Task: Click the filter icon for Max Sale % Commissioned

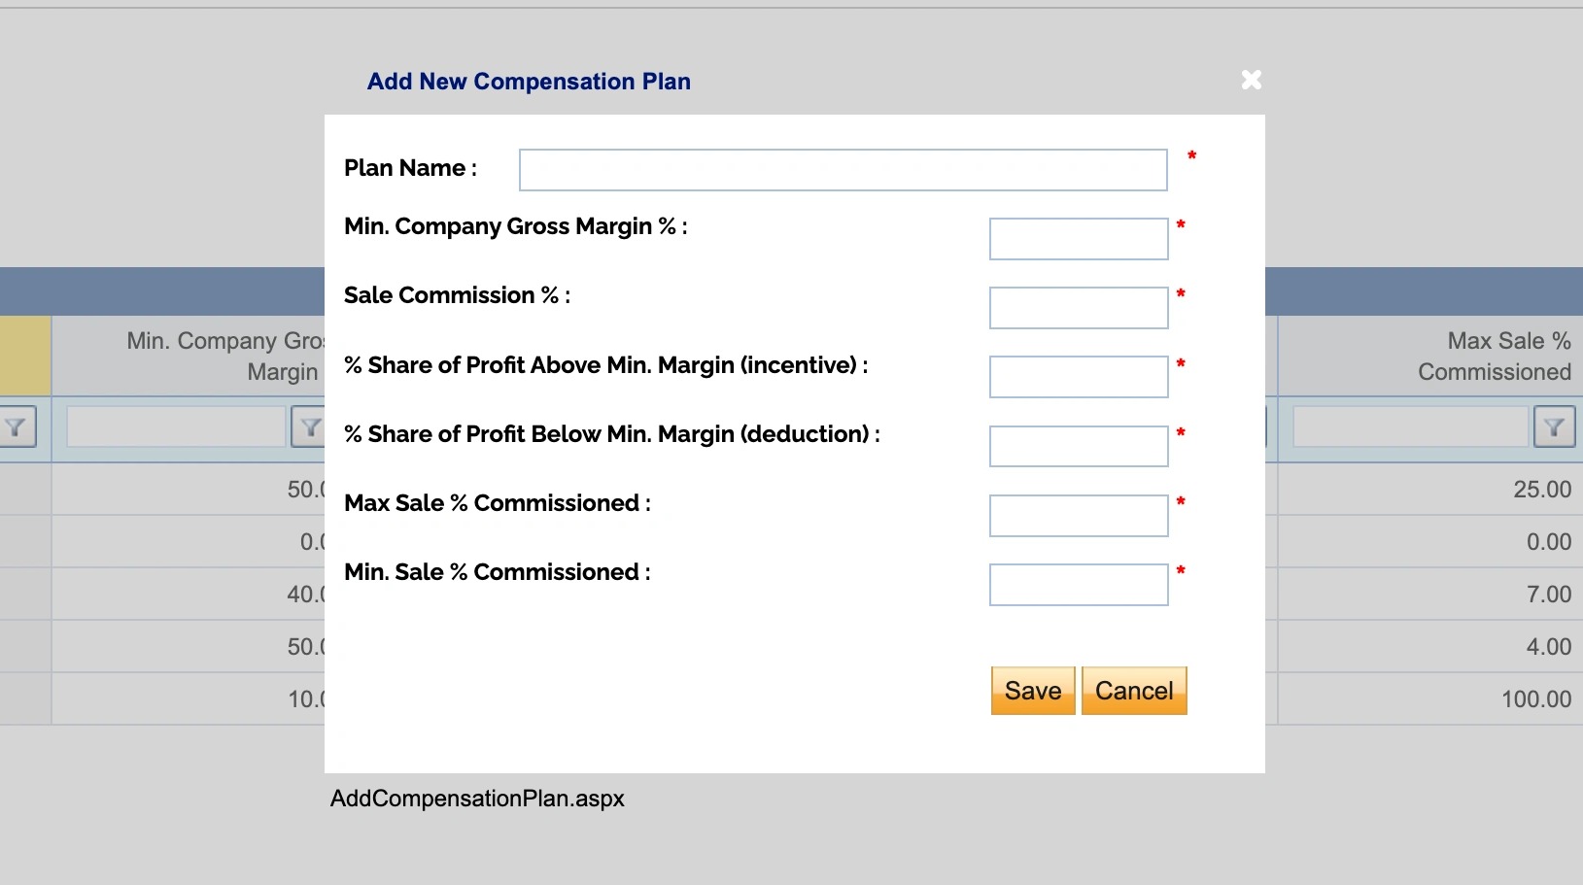Action: tap(1554, 426)
